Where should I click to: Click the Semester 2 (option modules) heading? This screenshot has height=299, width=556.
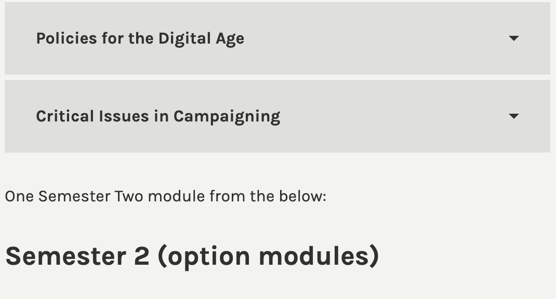(x=192, y=256)
